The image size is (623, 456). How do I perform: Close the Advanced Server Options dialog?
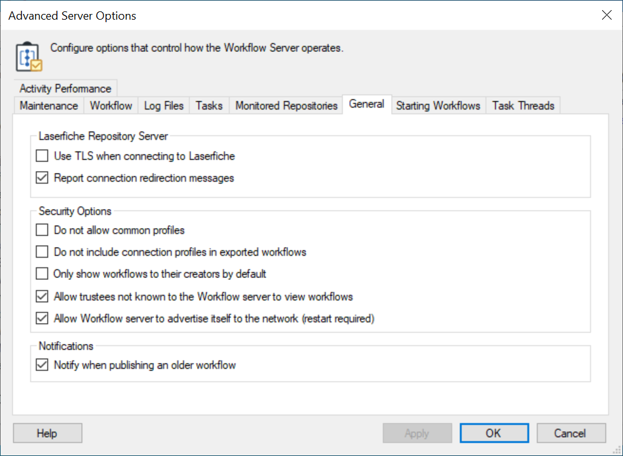[607, 16]
